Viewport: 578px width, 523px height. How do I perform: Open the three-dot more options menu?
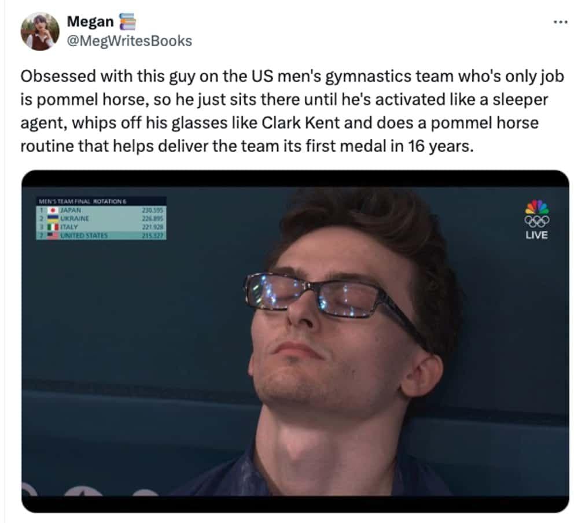pyautogui.click(x=561, y=23)
